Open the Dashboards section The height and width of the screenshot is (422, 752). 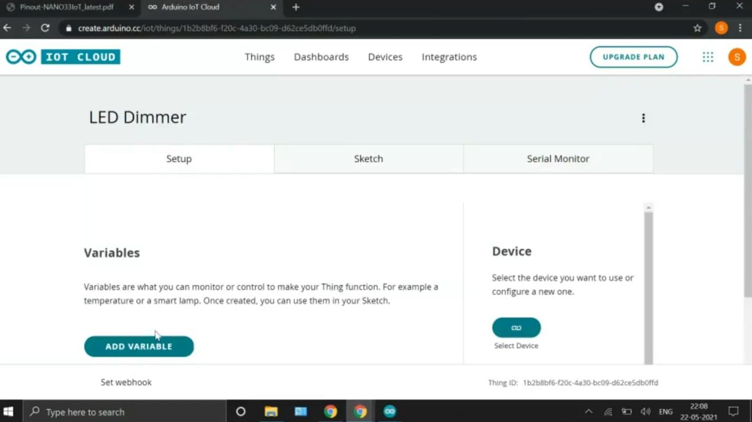coord(321,57)
